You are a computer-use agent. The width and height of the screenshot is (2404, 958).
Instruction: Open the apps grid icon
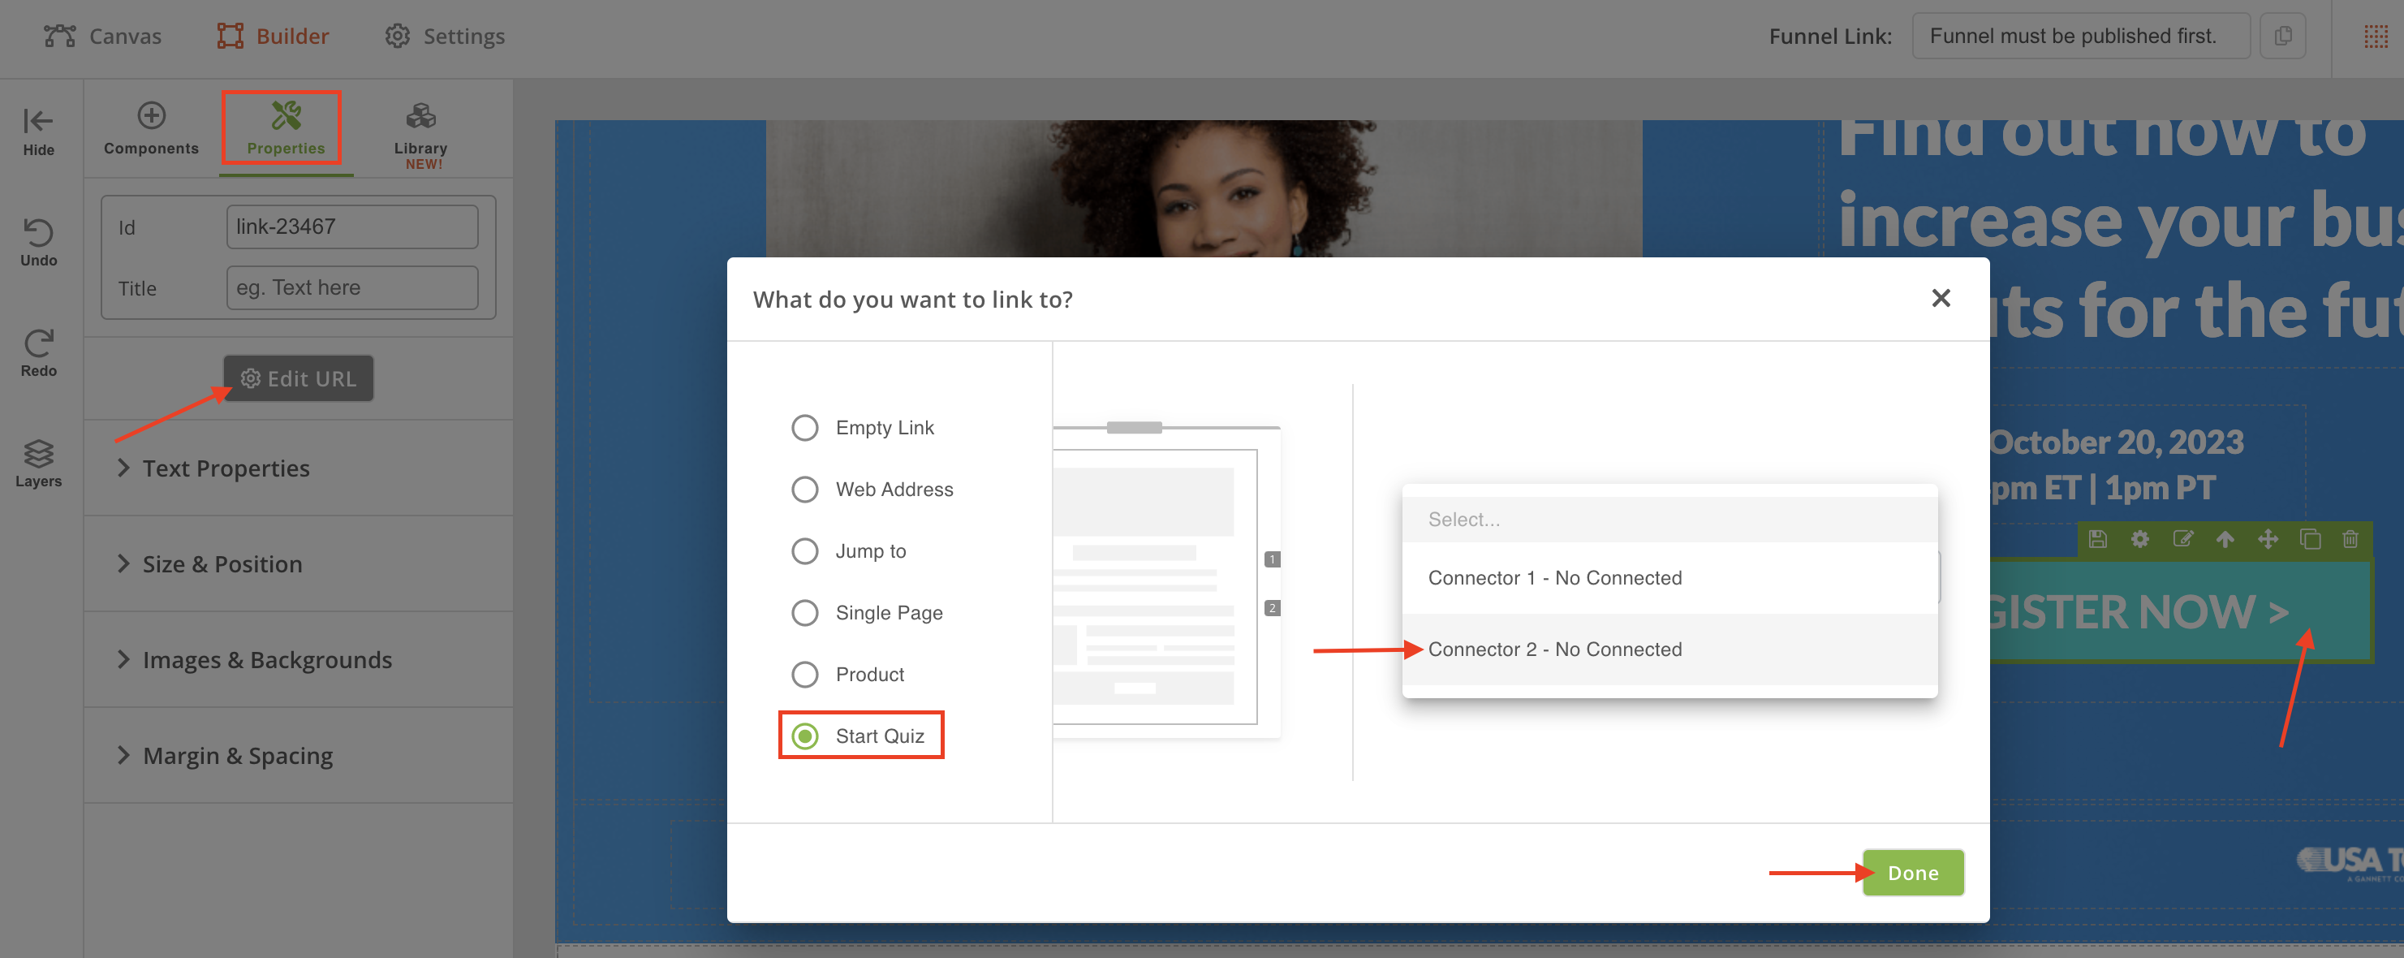click(x=2375, y=36)
